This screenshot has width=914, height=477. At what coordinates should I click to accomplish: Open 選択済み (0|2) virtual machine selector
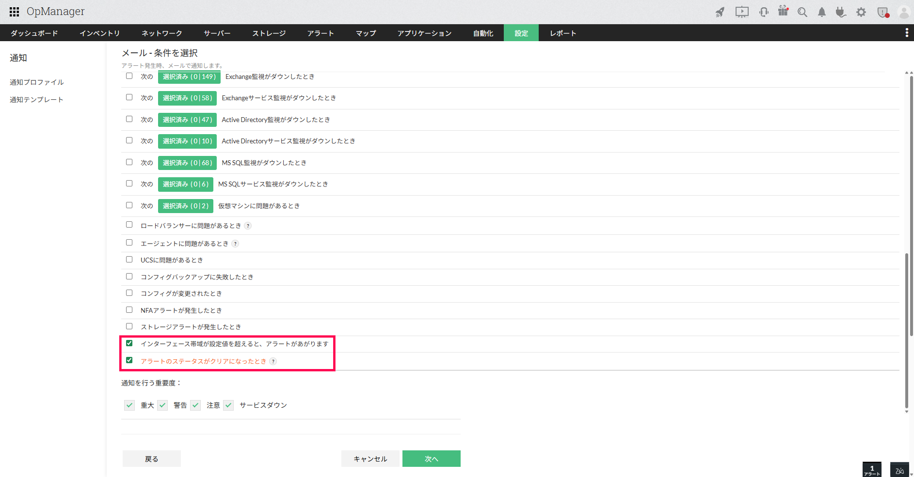pos(186,206)
